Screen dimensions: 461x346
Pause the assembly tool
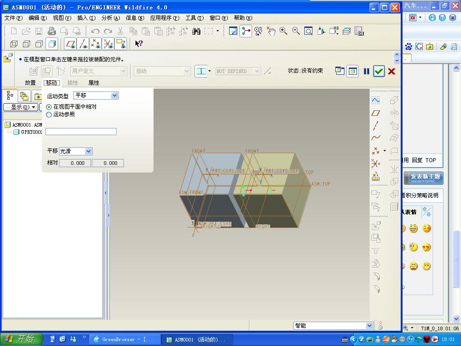pyautogui.click(x=366, y=71)
